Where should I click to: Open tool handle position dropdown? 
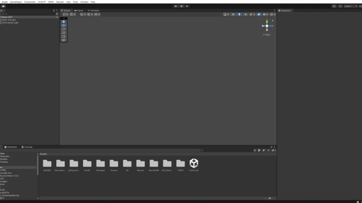65,14
